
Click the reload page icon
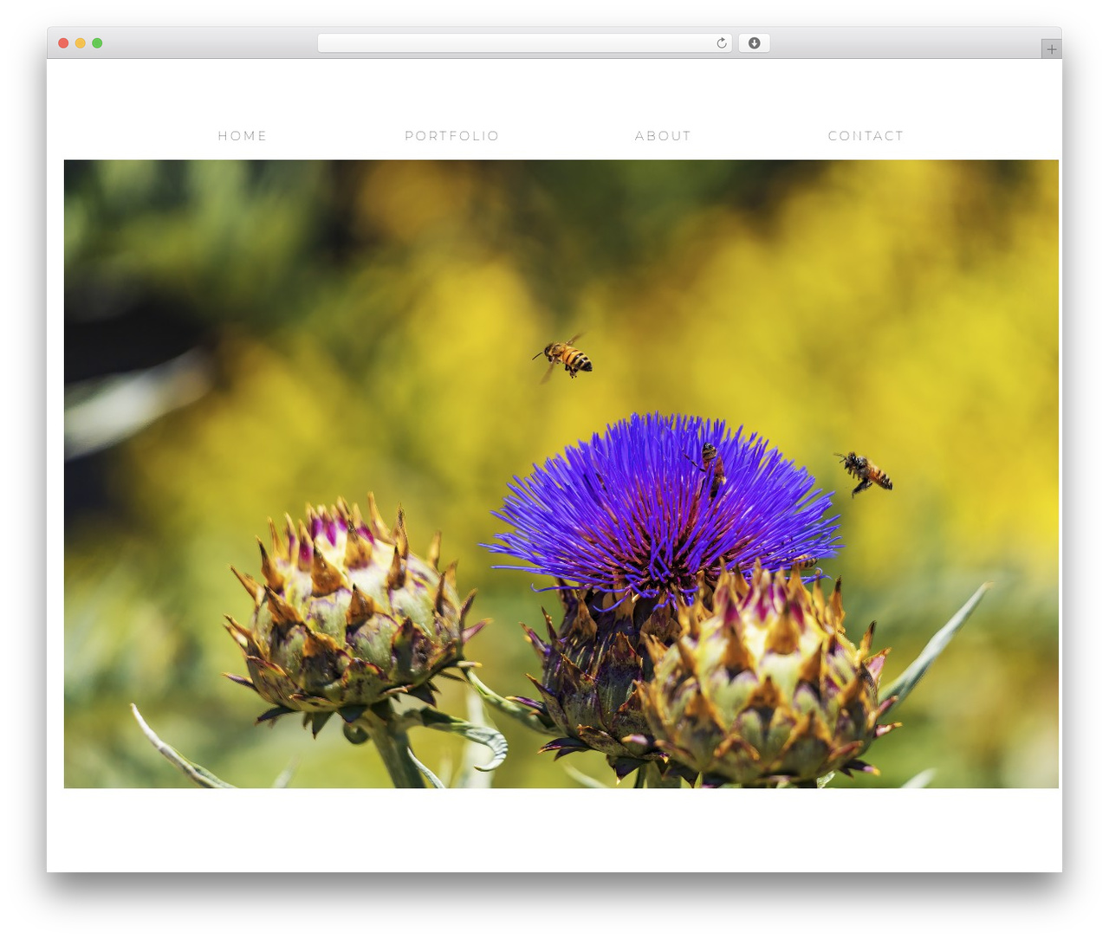721,43
